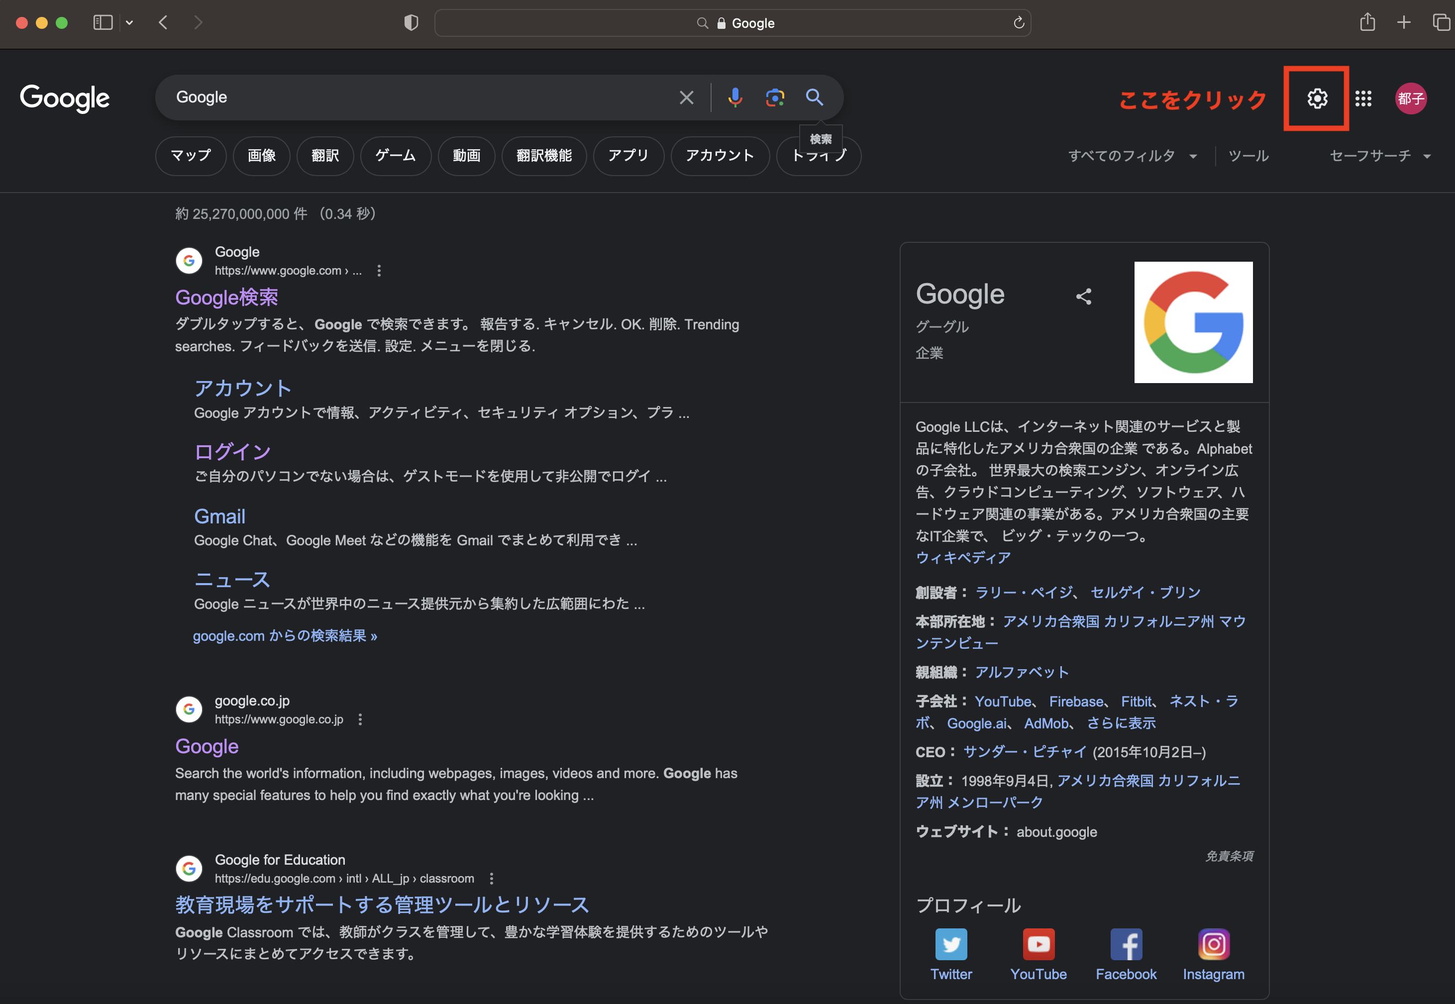The image size is (1455, 1004).
Task: Open the アカウント sitelink
Action: (x=243, y=388)
